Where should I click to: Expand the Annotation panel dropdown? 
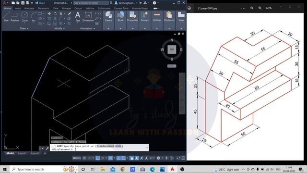[87, 28]
